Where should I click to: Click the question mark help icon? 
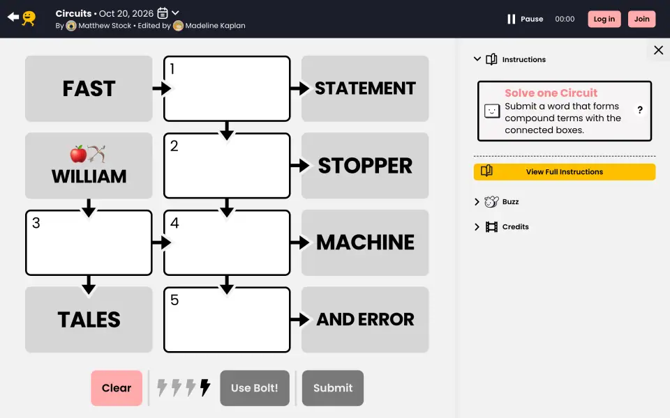click(x=640, y=110)
